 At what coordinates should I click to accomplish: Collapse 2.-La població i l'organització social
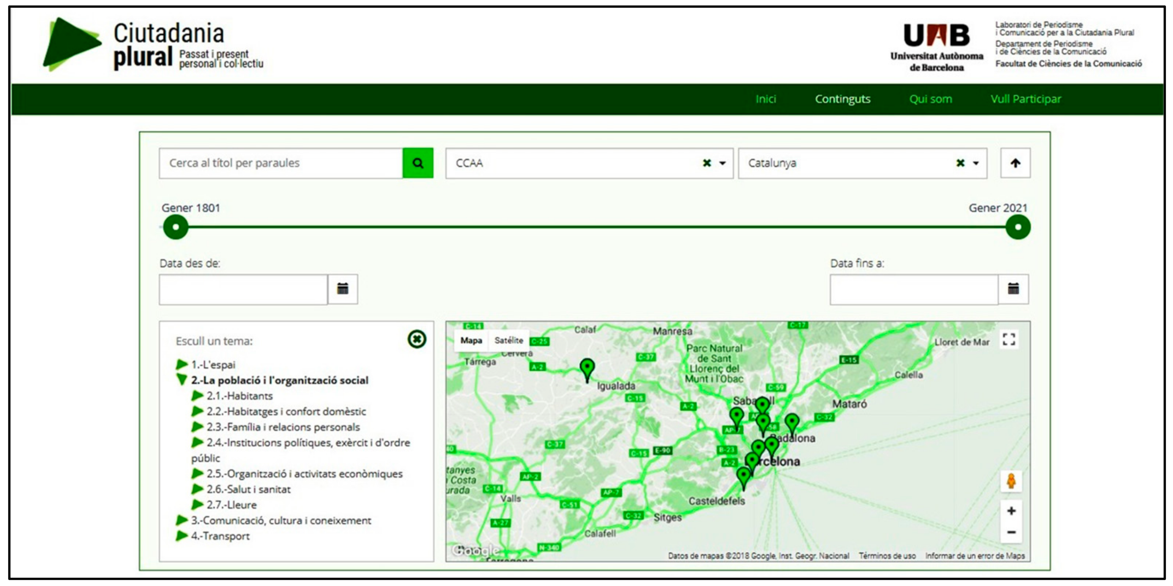point(182,379)
